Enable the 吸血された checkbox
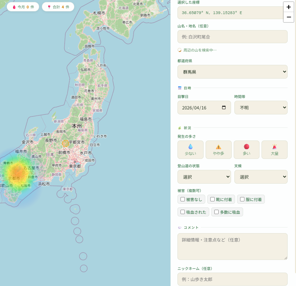Screen dimensions: 296x286 pyautogui.click(x=183, y=212)
